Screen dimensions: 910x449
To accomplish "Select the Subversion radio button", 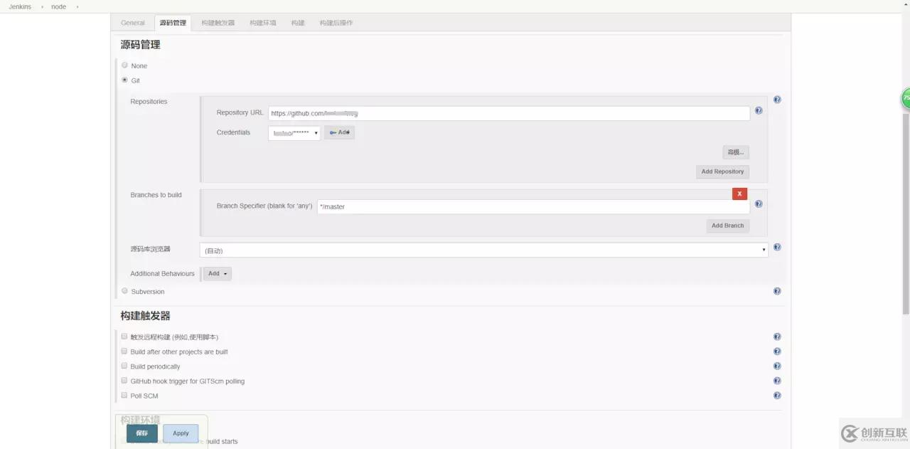I will [124, 290].
